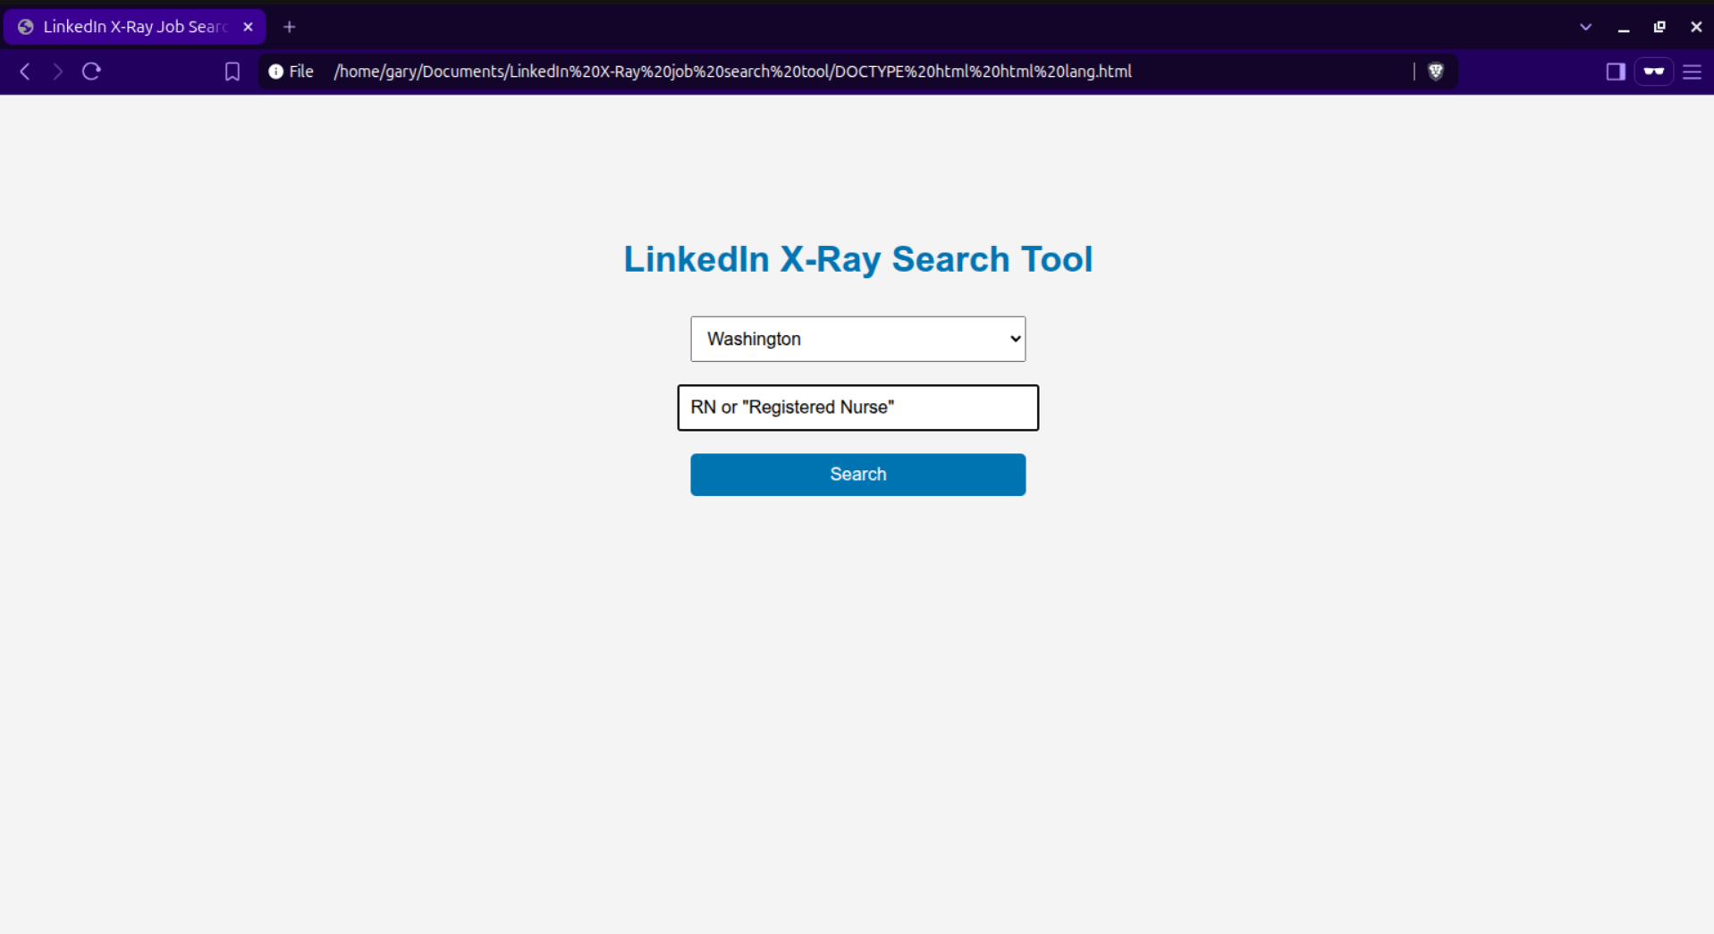This screenshot has width=1714, height=934.
Task: Switch to the LinkedIn X-Ray Job Search tab
Action: (x=125, y=26)
